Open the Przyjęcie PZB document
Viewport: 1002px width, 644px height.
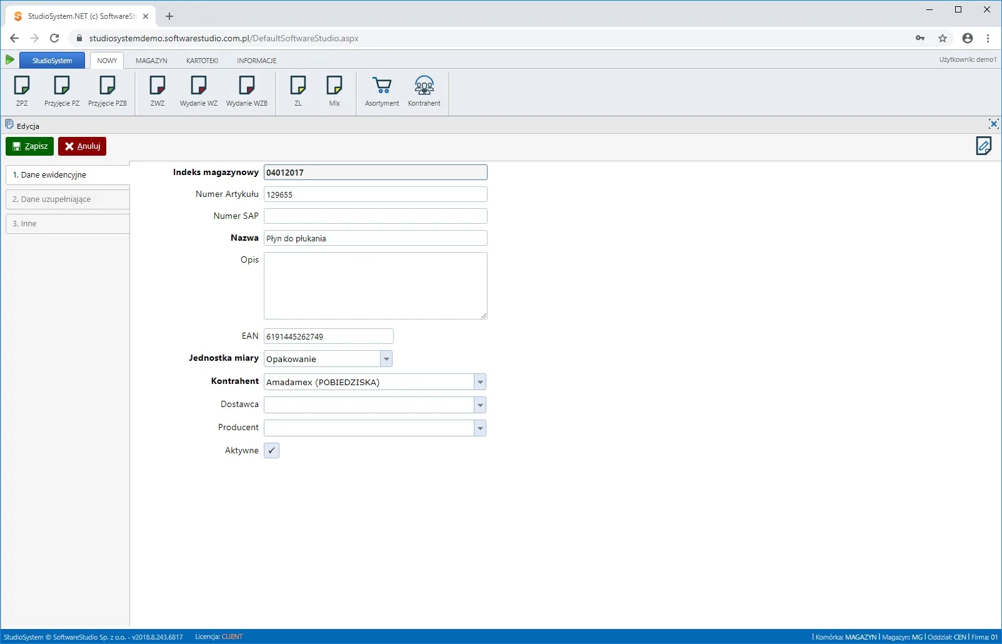(x=108, y=91)
